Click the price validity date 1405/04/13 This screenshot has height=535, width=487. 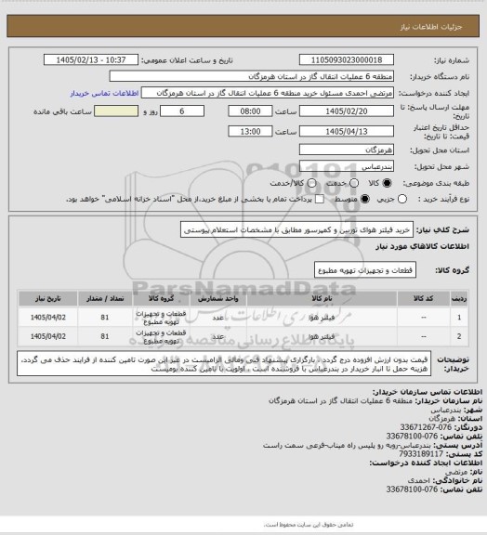347,131
